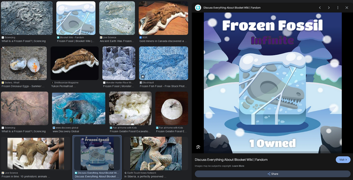Click the previous image arrow in preview panel
The width and height of the screenshot is (353, 180).
coord(320,7)
